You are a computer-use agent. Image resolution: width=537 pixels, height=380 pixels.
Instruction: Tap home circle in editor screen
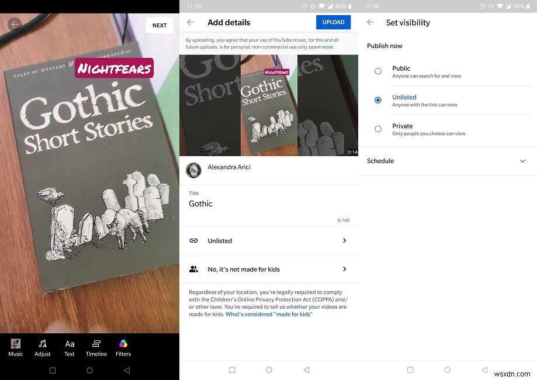coord(90,371)
